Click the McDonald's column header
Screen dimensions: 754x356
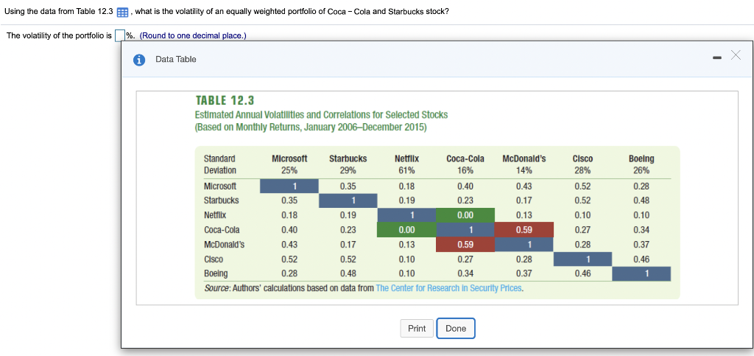tap(524, 158)
